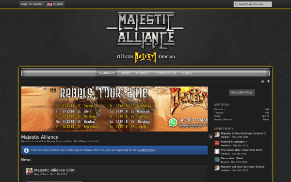Click the yellow Majesty logo in the Fanclub line
291x182 pixels.
coord(145,58)
